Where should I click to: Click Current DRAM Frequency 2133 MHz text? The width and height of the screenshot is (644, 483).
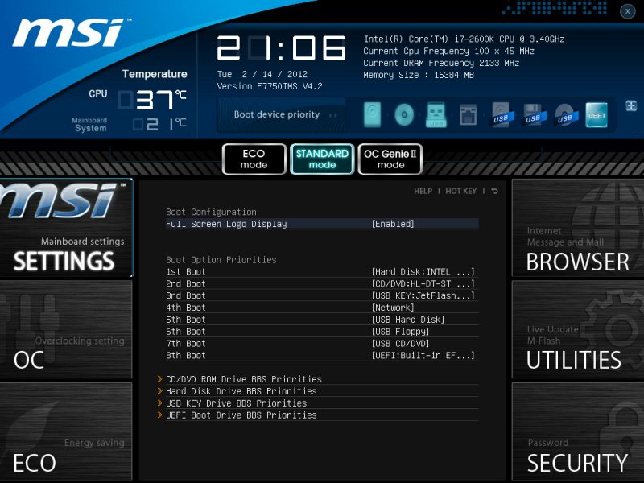click(x=441, y=64)
